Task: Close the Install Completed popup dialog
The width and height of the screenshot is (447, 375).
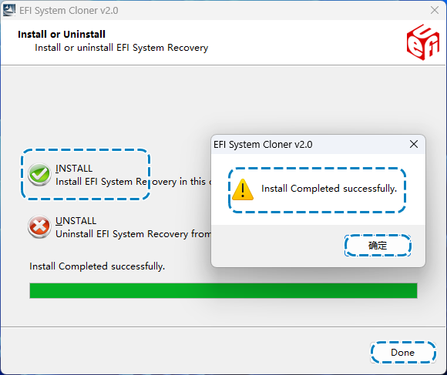Action: (414, 144)
